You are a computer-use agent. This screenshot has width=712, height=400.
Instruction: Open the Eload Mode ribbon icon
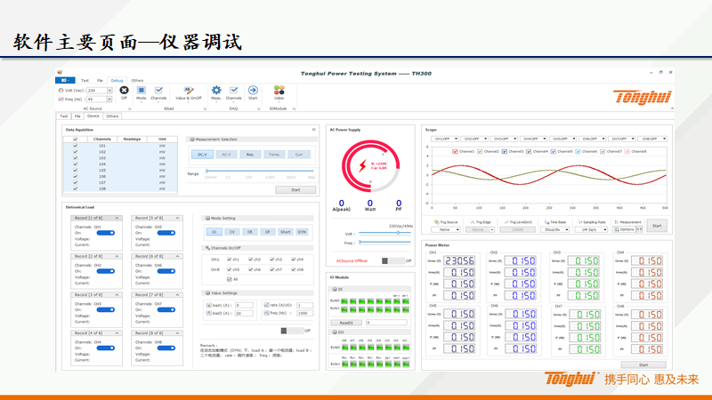[142, 91]
